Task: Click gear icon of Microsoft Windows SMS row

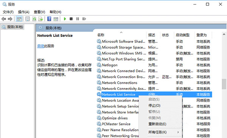Action: coord(99,53)
